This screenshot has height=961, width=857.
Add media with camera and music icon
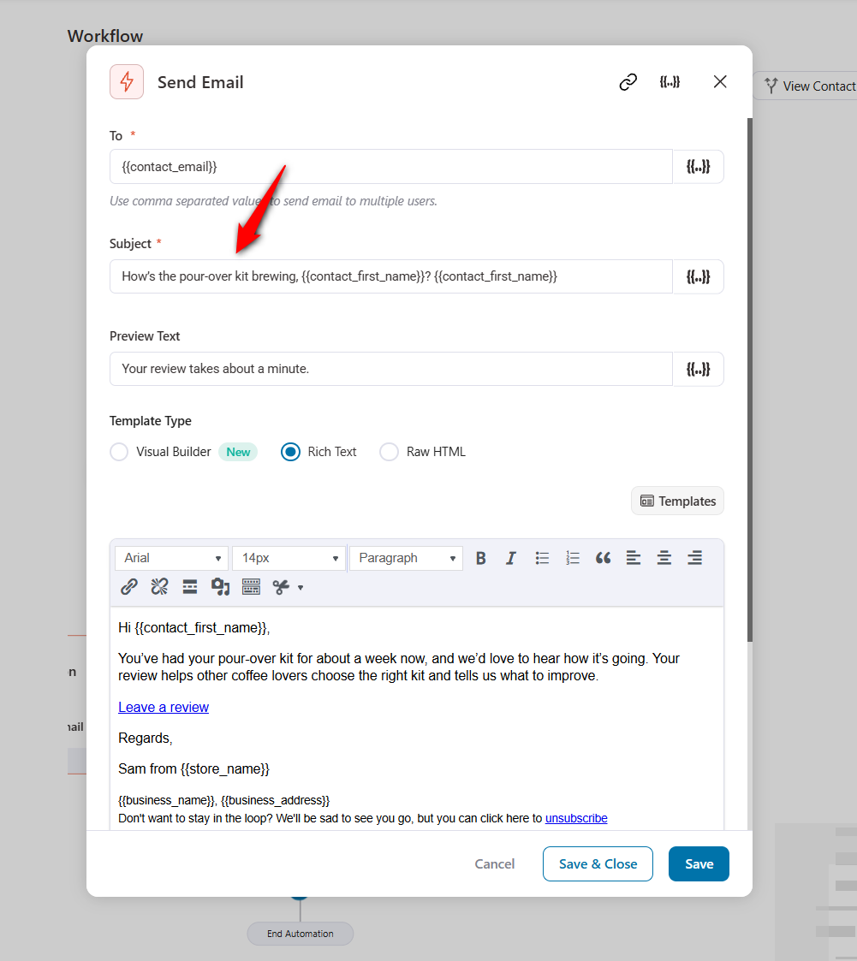click(x=220, y=586)
